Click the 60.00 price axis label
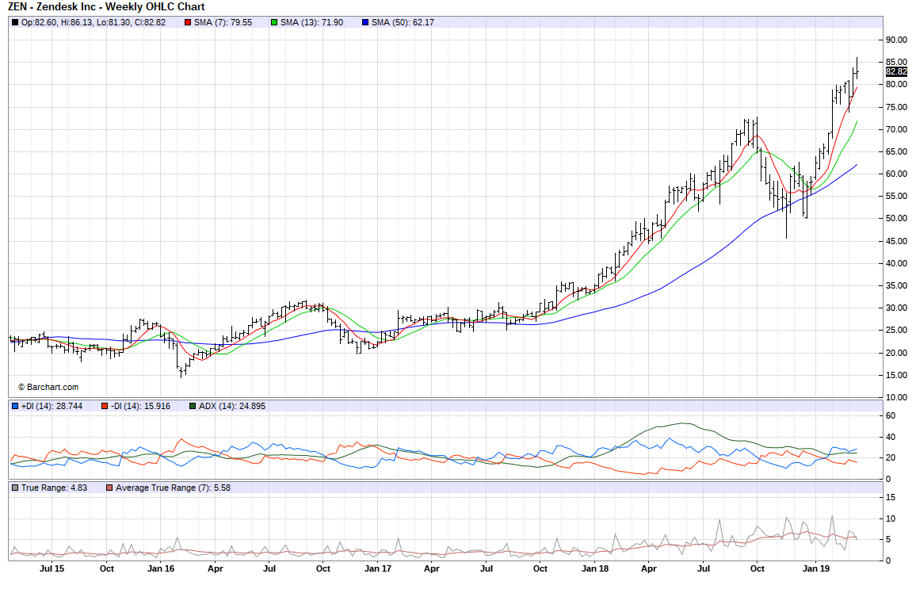 896,174
